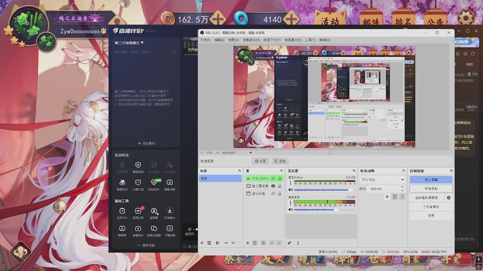Image resolution: width=483 pixels, height=271 pixels.
Task: Remove the selected scene using the Scenes dock trash icon
Action: (x=209, y=243)
